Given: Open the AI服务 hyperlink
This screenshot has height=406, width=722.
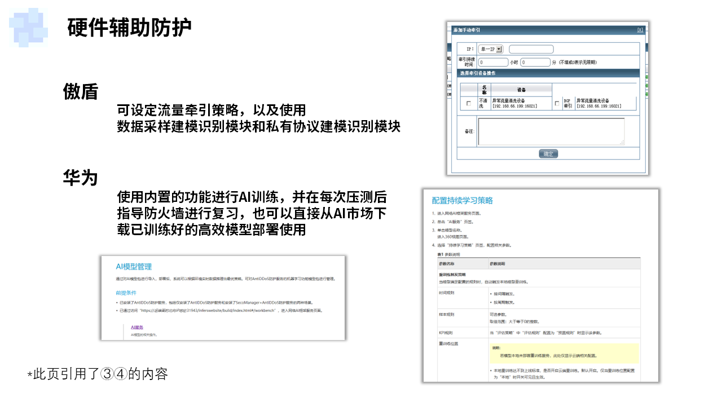Looking at the screenshot, I should pos(137,327).
